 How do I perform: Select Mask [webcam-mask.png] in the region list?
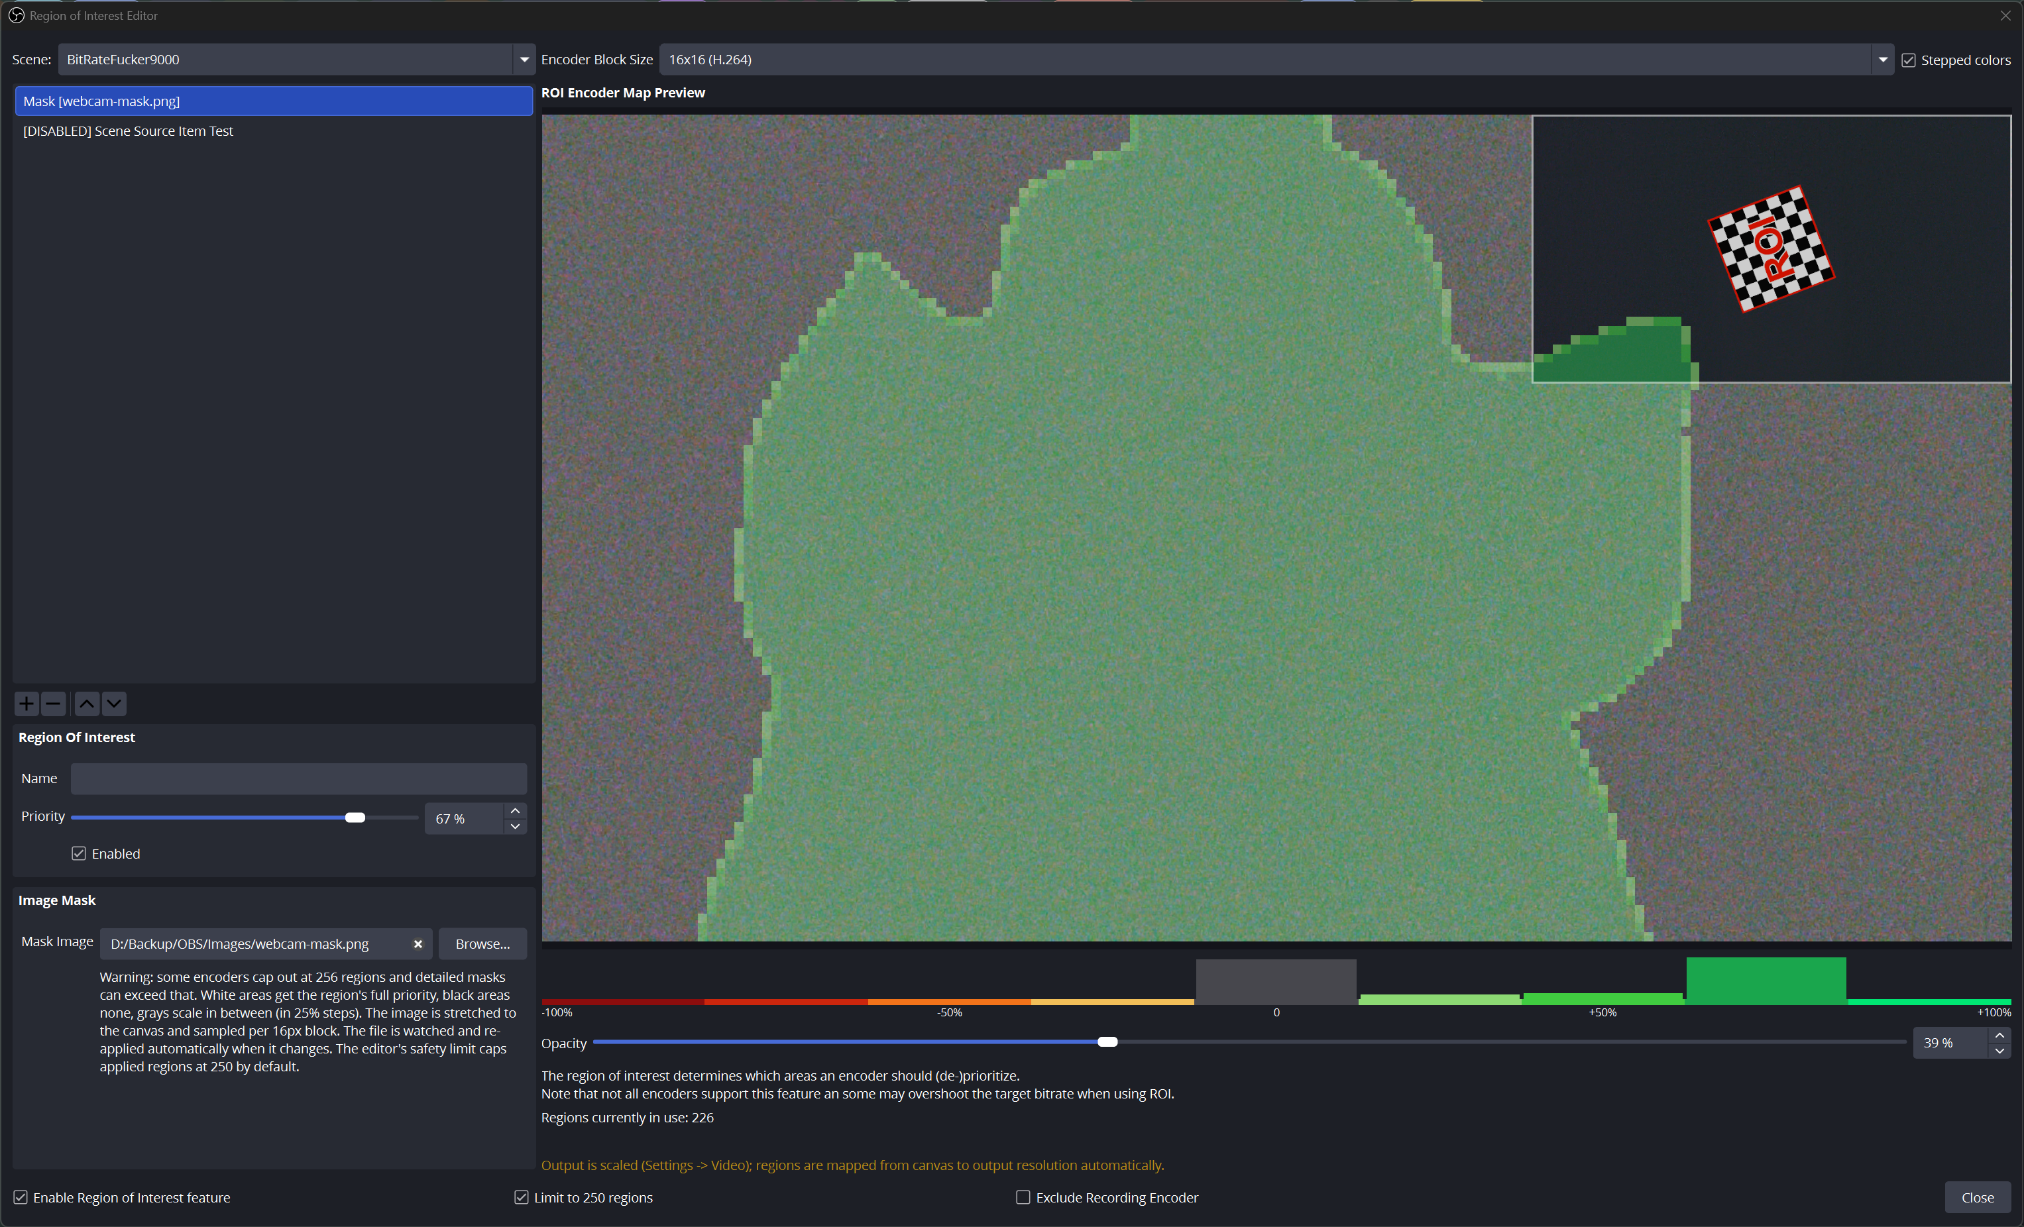[x=274, y=101]
